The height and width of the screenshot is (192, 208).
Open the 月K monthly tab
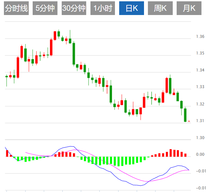click(x=189, y=8)
